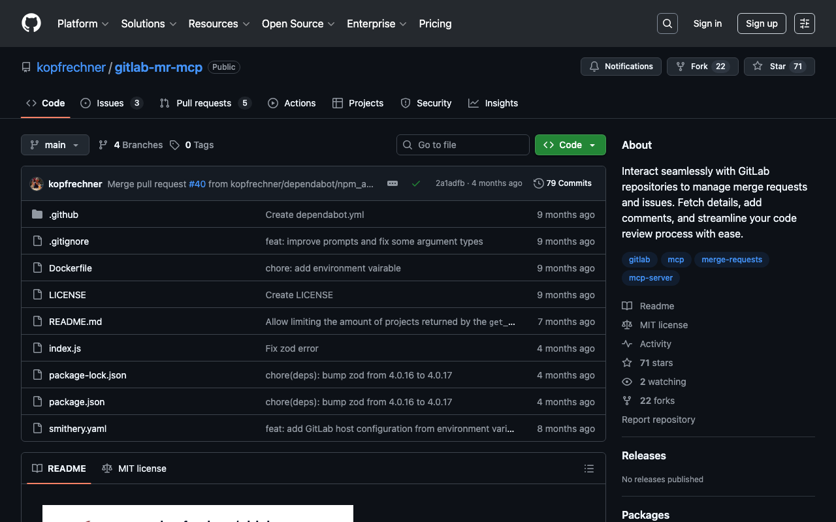Click the Notifications bell button
The image size is (836, 522).
click(620, 67)
